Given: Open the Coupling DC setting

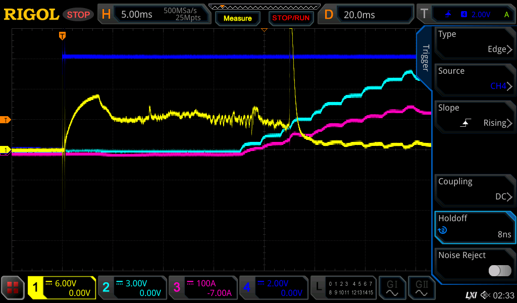Looking at the screenshot, I should point(475,189).
